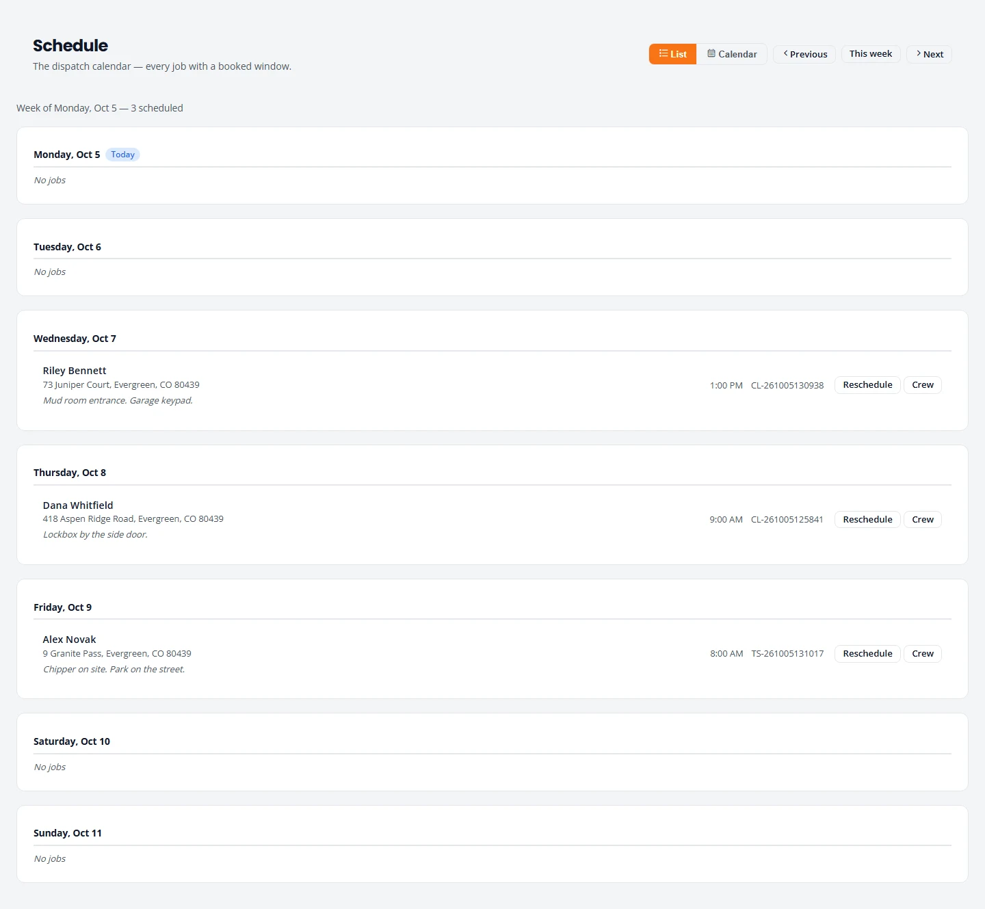
Task: Click job number TS-261005131017
Action: 787,654
